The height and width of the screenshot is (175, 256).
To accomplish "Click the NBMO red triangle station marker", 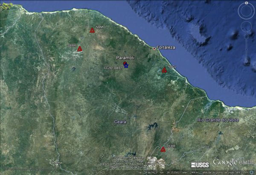I will (92, 30).
